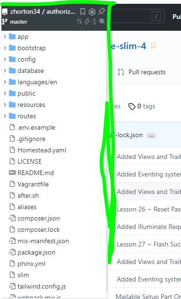Select .gitignore in file tree
This screenshot has height=299, width=181.
(32, 139)
